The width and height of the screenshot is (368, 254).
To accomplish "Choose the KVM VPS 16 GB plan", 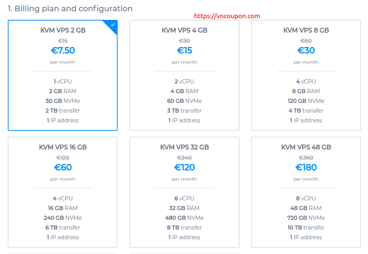I will (x=62, y=192).
